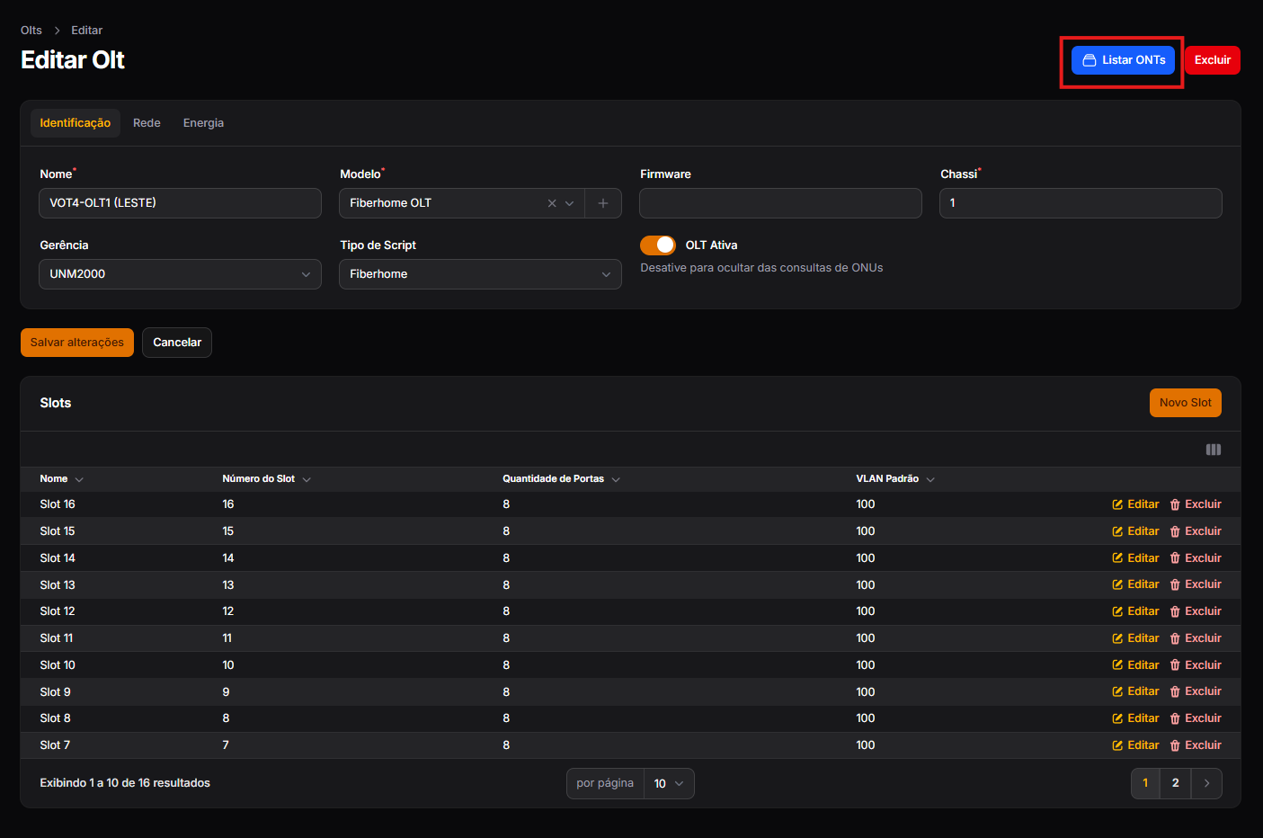Toggle table columns icon in Slots
Image resolution: width=1263 pixels, height=838 pixels.
[x=1214, y=450]
